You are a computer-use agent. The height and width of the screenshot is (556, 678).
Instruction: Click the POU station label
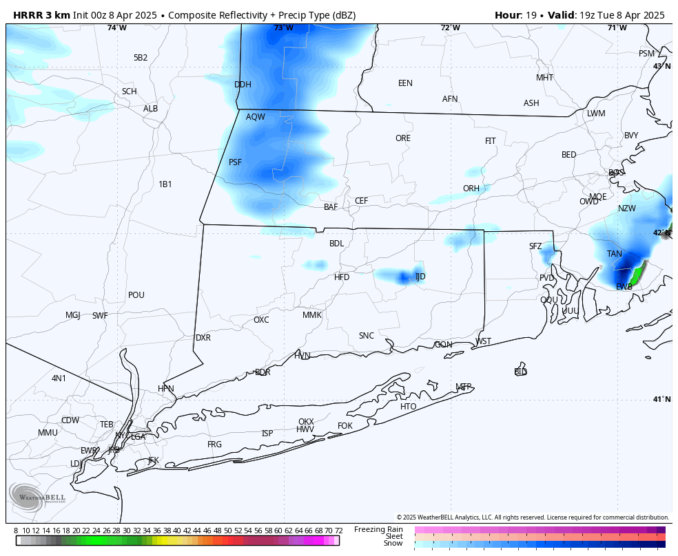[x=136, y=295]
